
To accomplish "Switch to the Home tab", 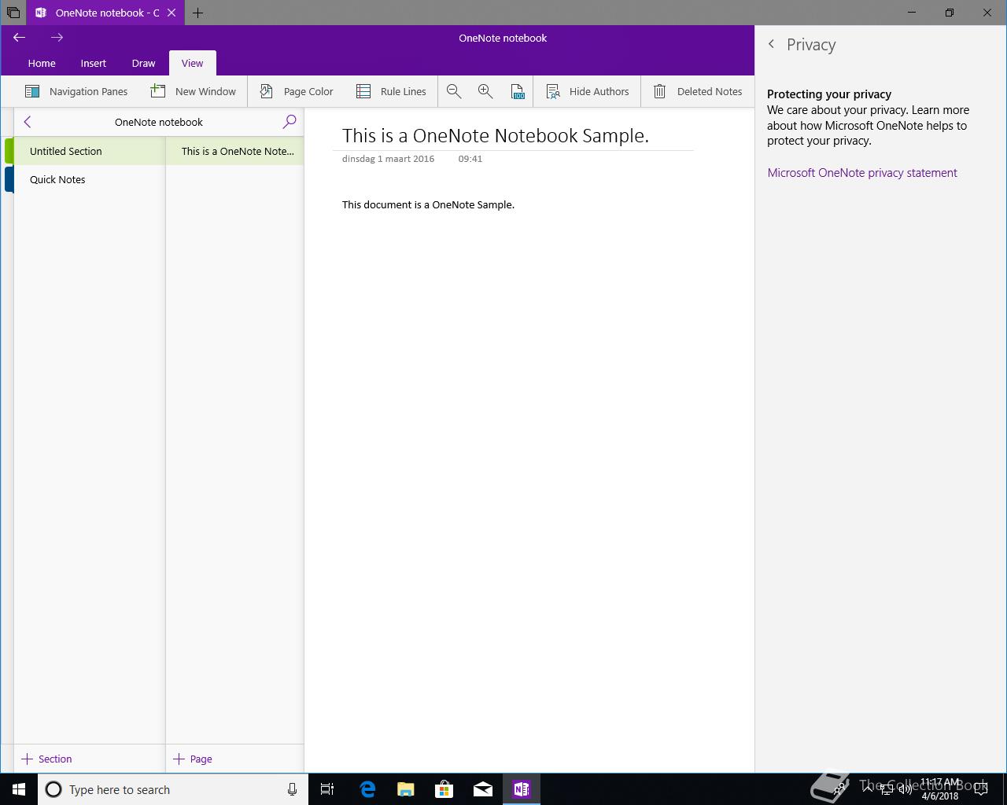I will coord(42,63).
